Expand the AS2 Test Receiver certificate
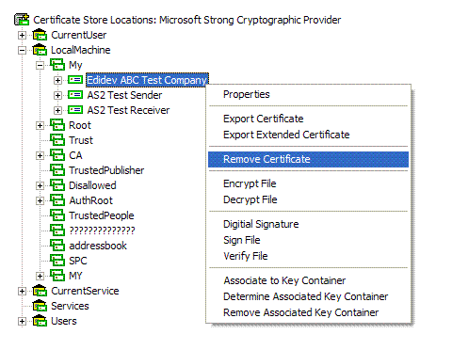 pos(57,110)
